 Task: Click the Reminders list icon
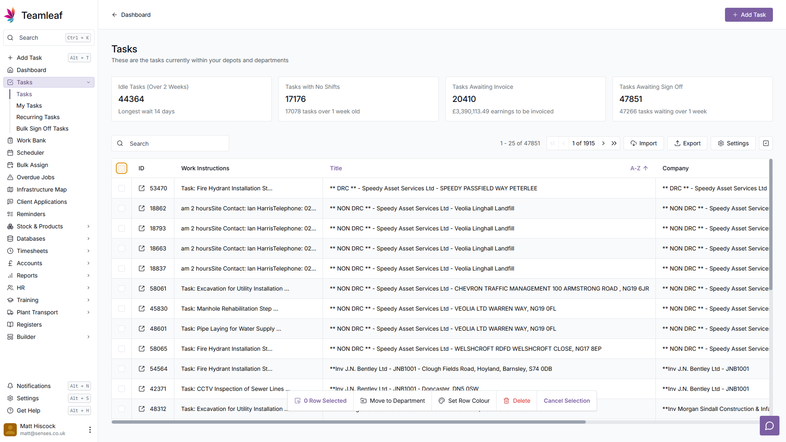(10, 214)
